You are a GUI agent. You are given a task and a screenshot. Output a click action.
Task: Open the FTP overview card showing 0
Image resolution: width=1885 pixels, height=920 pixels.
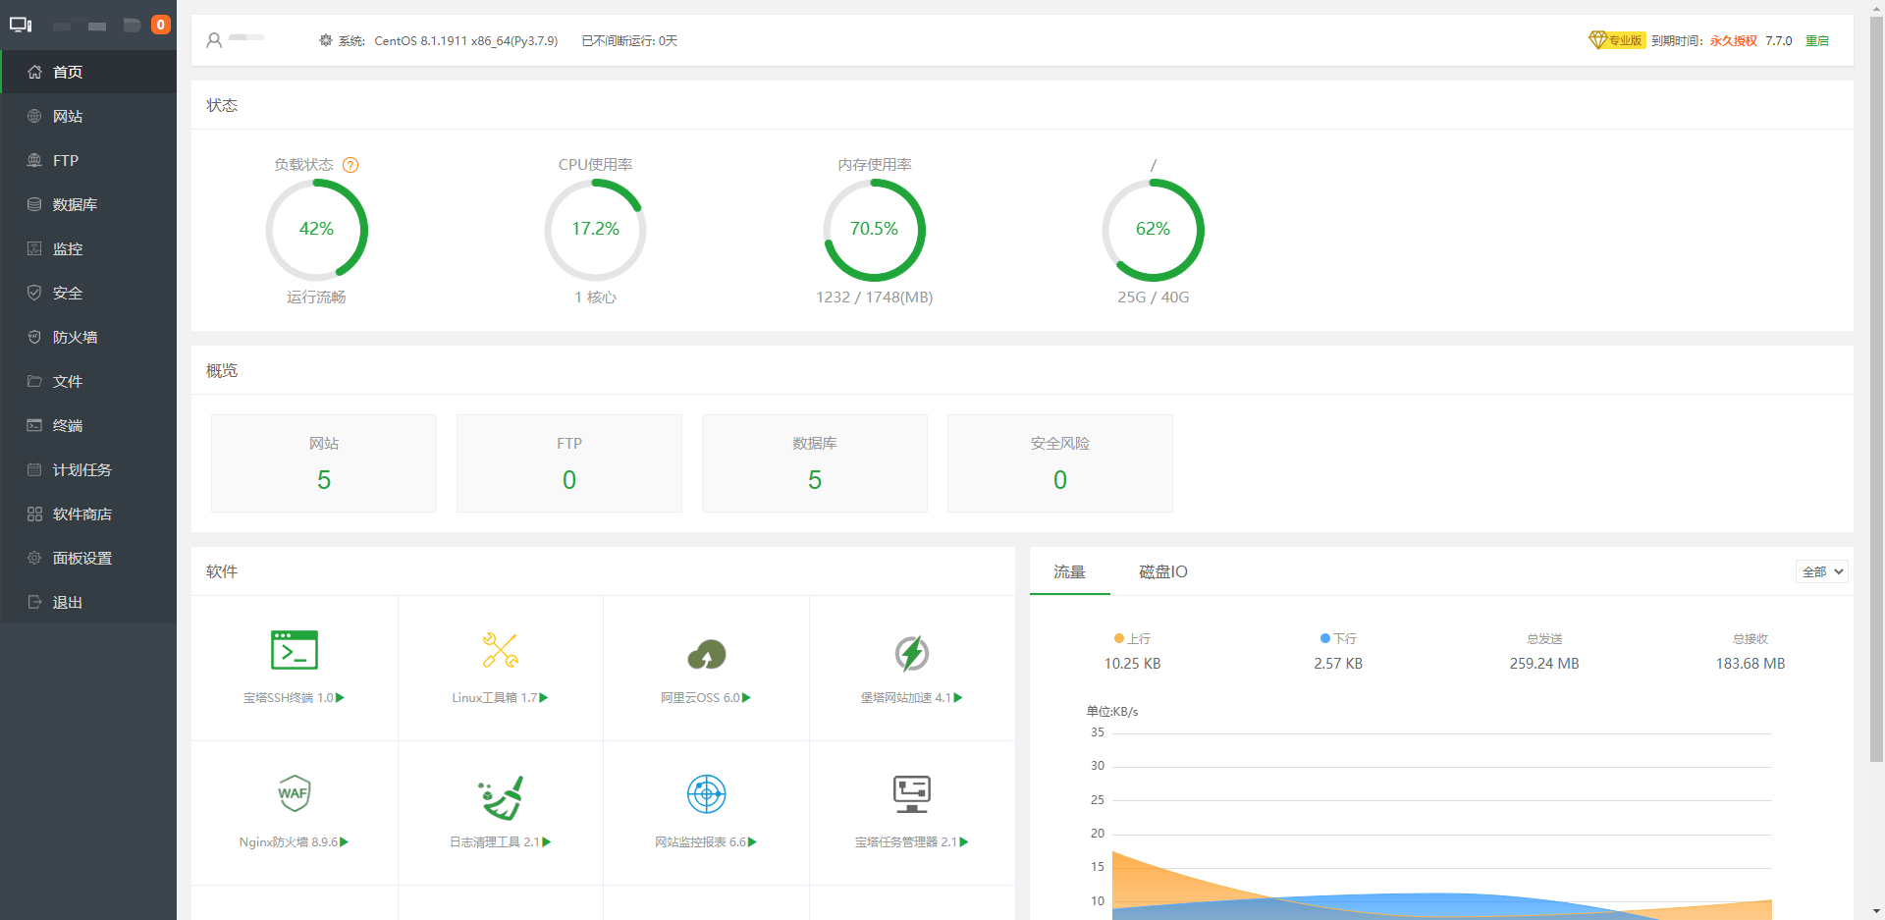click(569, 463)
